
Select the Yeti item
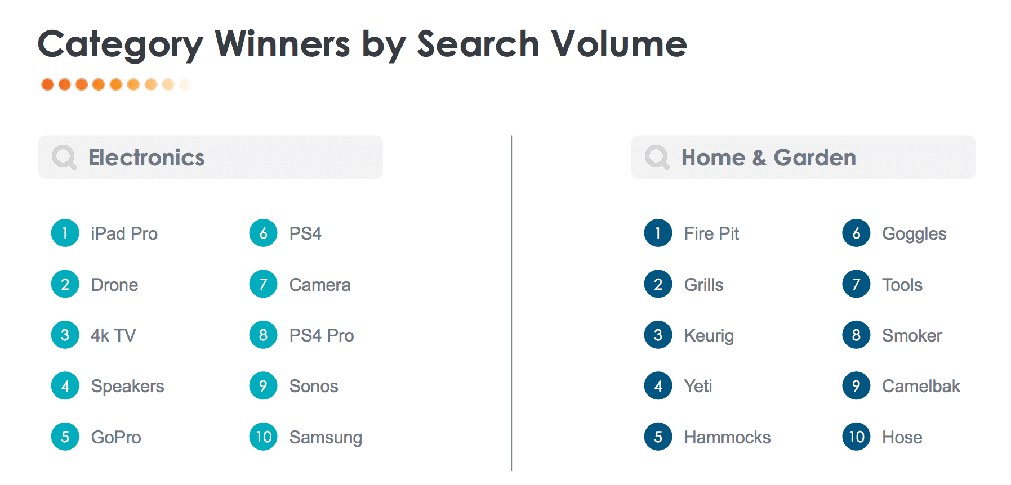click(698, 386)
